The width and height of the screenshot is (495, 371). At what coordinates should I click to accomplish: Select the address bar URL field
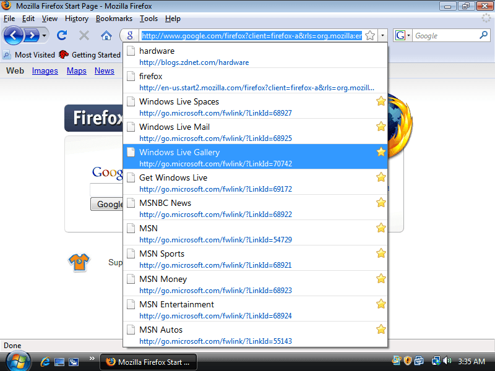tap(252, 36)
